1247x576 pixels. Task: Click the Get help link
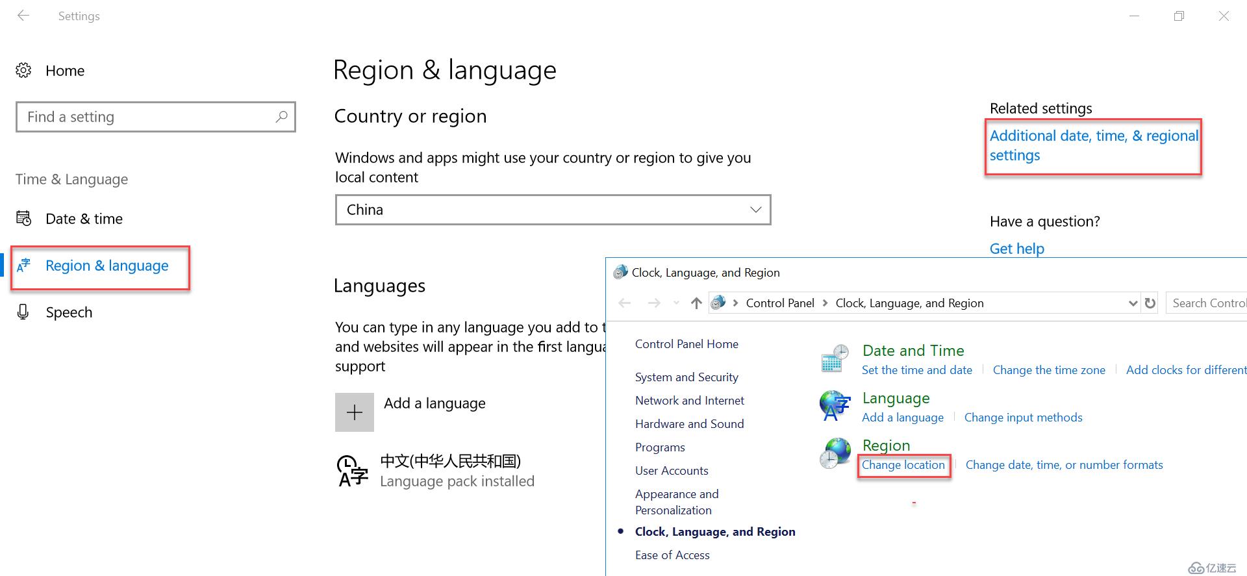pyautogui.click(x=1017, y=249)
